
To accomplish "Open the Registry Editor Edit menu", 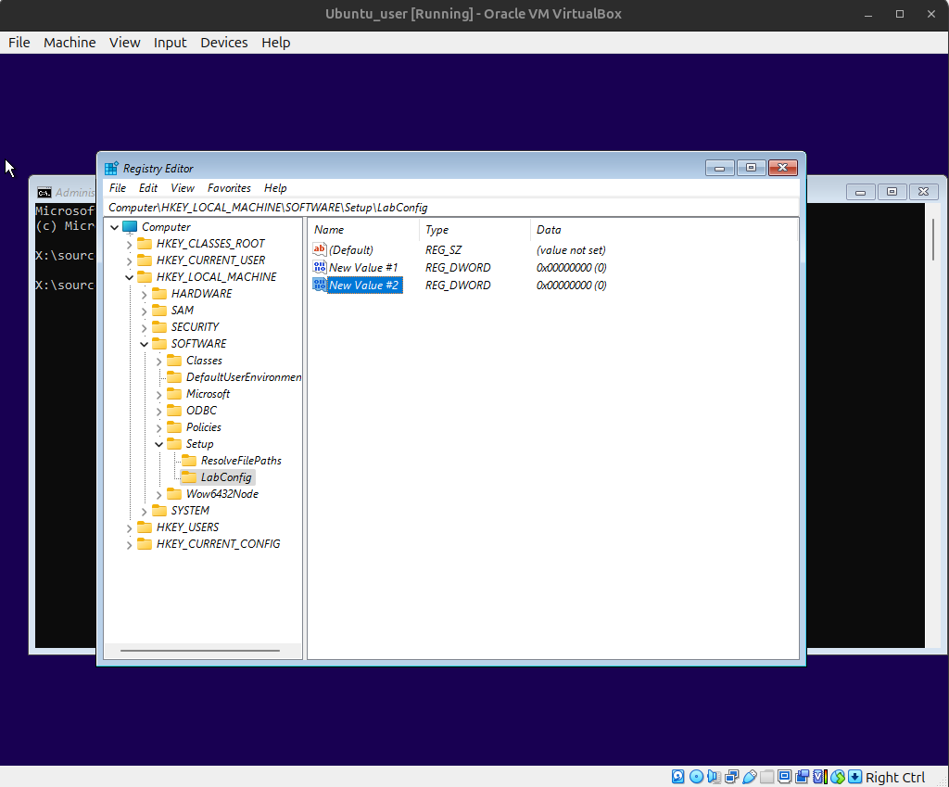I will [148, 188].
